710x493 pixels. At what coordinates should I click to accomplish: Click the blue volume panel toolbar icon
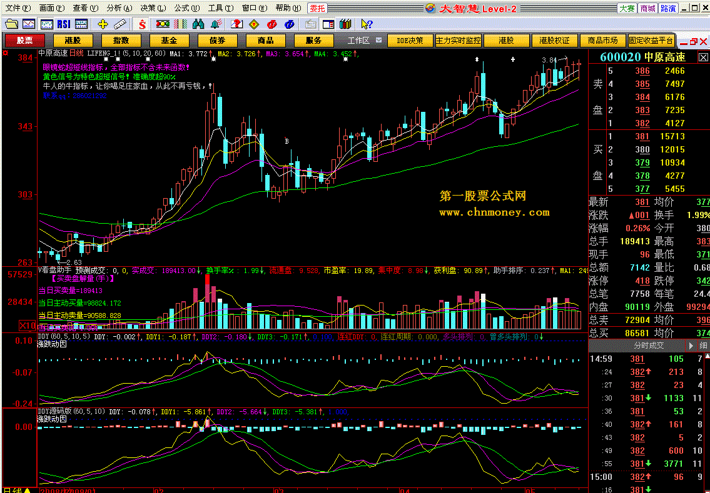(81, 24)
